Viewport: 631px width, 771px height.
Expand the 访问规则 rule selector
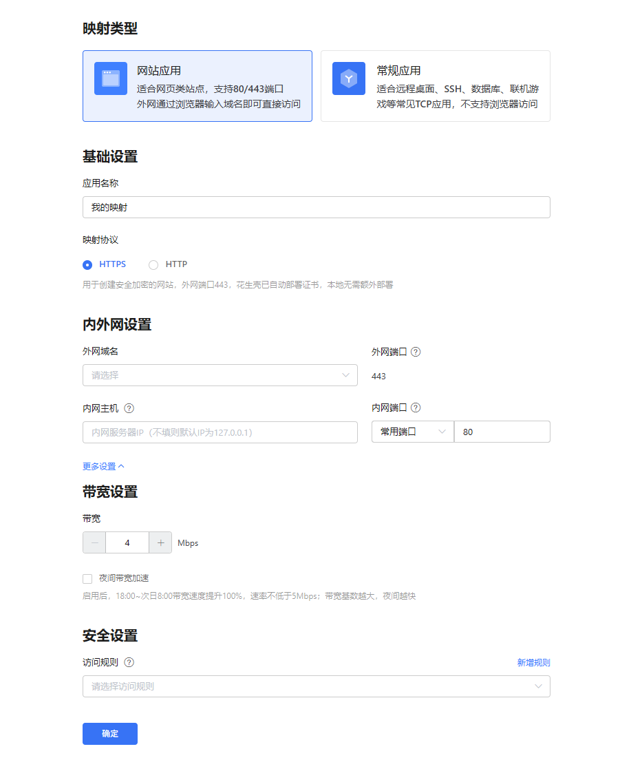(x=316, y=686)
